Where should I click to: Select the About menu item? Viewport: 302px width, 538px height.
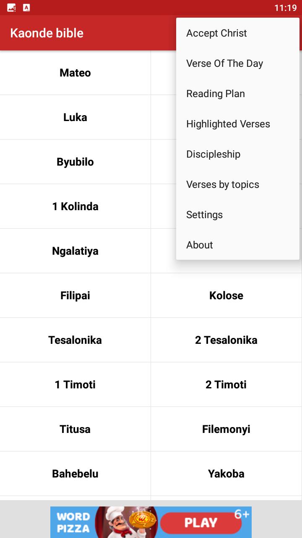(x=238, y=245)
